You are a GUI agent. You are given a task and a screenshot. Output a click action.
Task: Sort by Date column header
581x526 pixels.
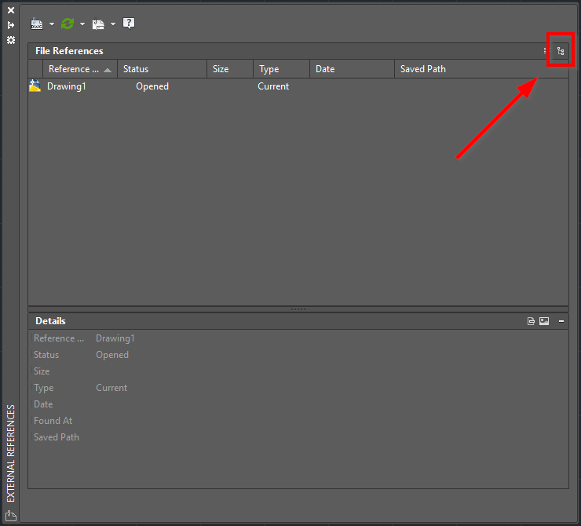[352, 69]
